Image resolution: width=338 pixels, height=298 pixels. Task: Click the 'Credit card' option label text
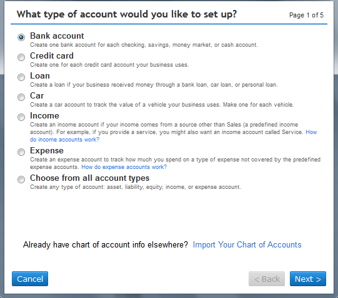click(x=52, y=55)
